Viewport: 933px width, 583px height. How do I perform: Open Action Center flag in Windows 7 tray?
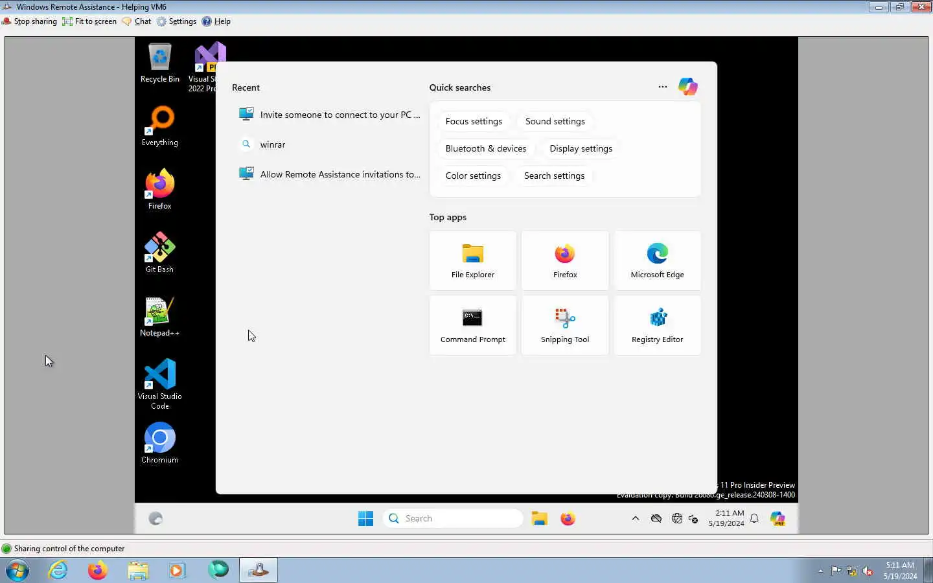pos(836,571)
